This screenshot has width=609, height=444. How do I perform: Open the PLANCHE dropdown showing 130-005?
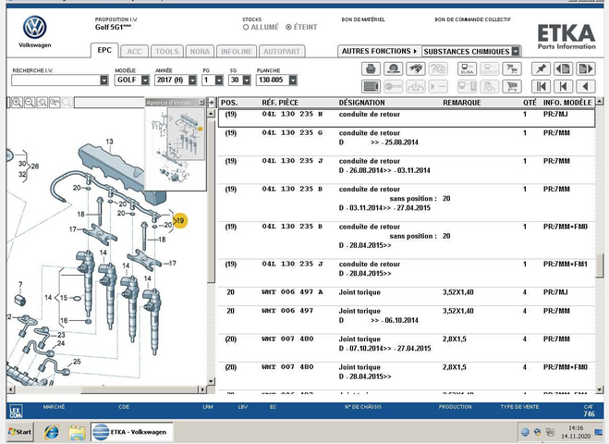click(x=293, y=80)
